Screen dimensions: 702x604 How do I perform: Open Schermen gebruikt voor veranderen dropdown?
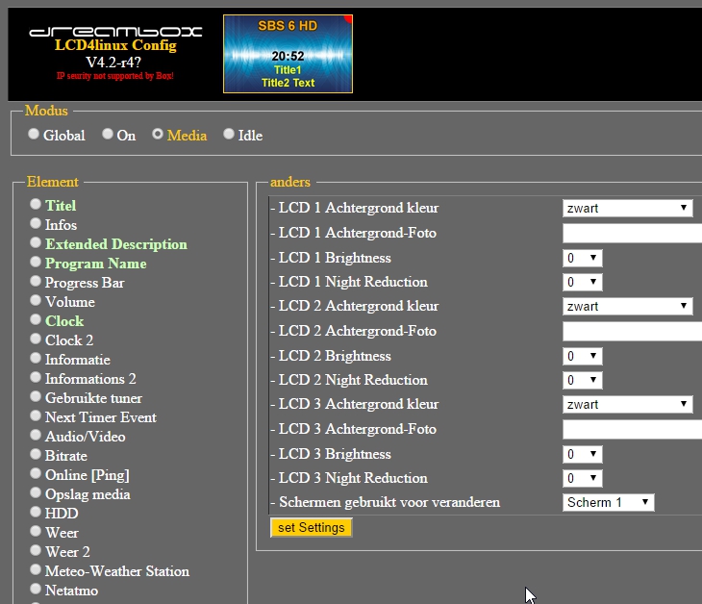click(609, 502)
